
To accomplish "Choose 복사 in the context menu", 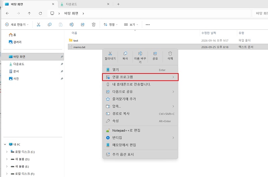I will [x=125, y=56].
